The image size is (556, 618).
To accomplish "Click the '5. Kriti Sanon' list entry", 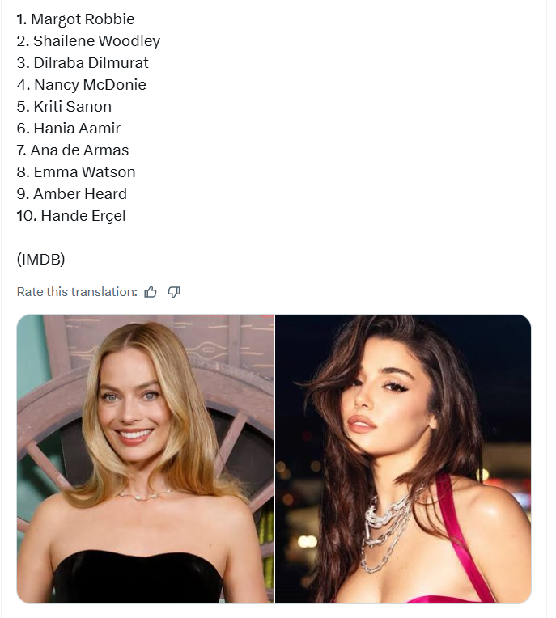I will click(x=64, y=106).
